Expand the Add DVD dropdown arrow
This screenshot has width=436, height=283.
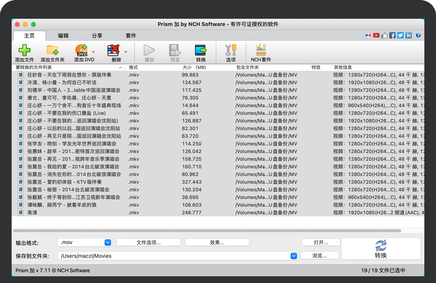click(x=93, y=52)
